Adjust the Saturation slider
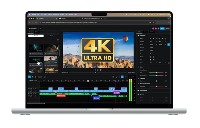This screenshot has height=128, width=200. (x=156, y=86)
